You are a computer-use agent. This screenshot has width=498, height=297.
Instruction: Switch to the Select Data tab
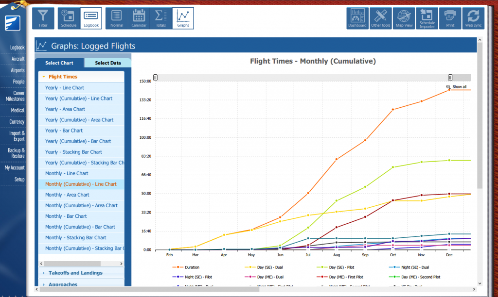point(107,63)
